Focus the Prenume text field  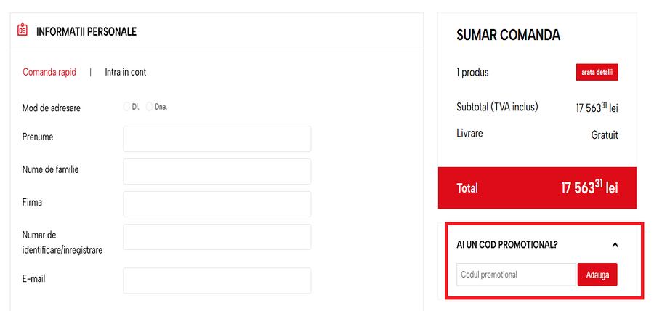tap(217, 139)
